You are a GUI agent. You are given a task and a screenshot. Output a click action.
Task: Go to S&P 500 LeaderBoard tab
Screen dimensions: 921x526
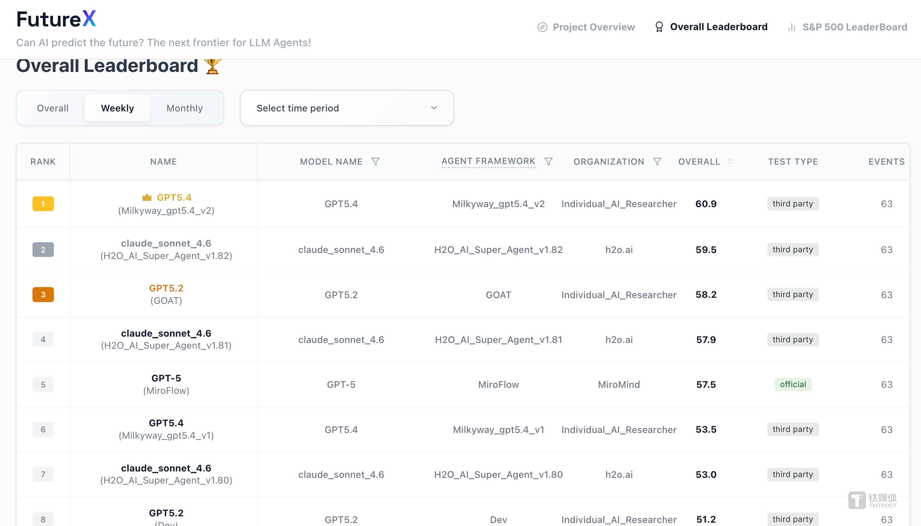[x=854, y=27]
